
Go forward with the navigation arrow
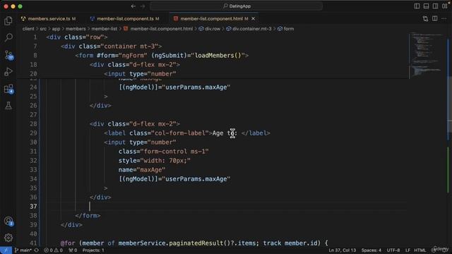coord(143,6)
